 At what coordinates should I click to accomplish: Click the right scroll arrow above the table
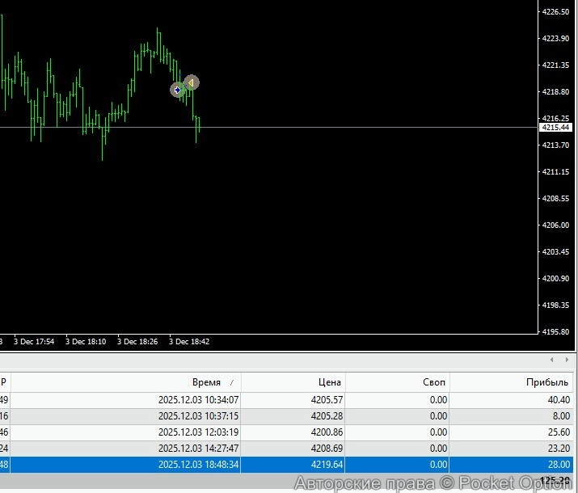click(x=564, y=360)
